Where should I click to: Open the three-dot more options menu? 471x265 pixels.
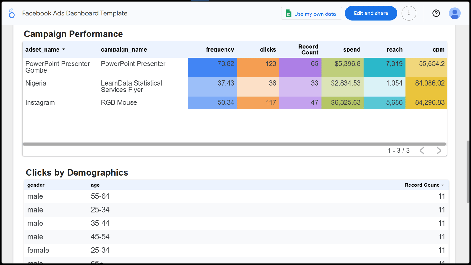pyautogui.click(x=409, y=13)
